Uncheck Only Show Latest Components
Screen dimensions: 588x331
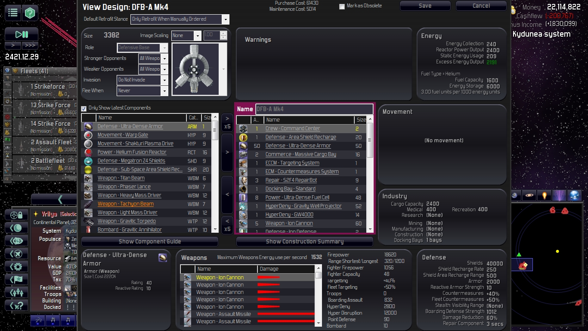(84, 108)
